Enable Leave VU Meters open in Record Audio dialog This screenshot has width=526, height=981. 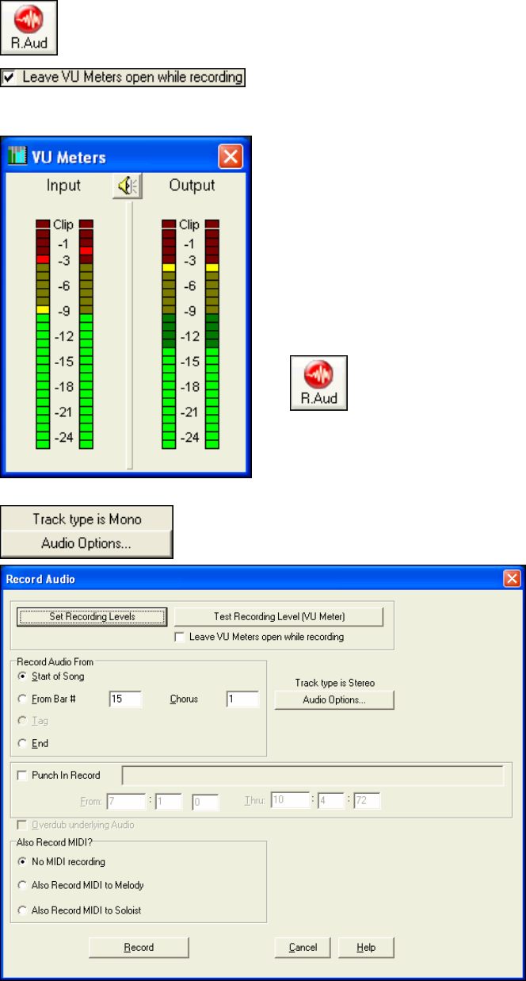[179, 636]
